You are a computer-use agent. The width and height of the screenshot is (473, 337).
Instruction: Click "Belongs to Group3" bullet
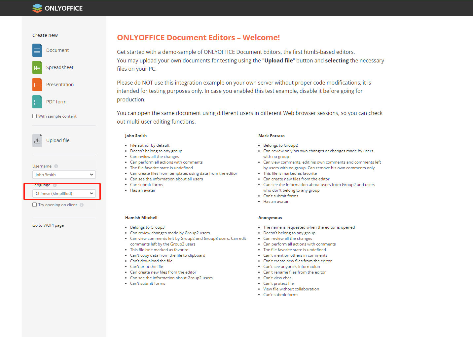(147, 227)
